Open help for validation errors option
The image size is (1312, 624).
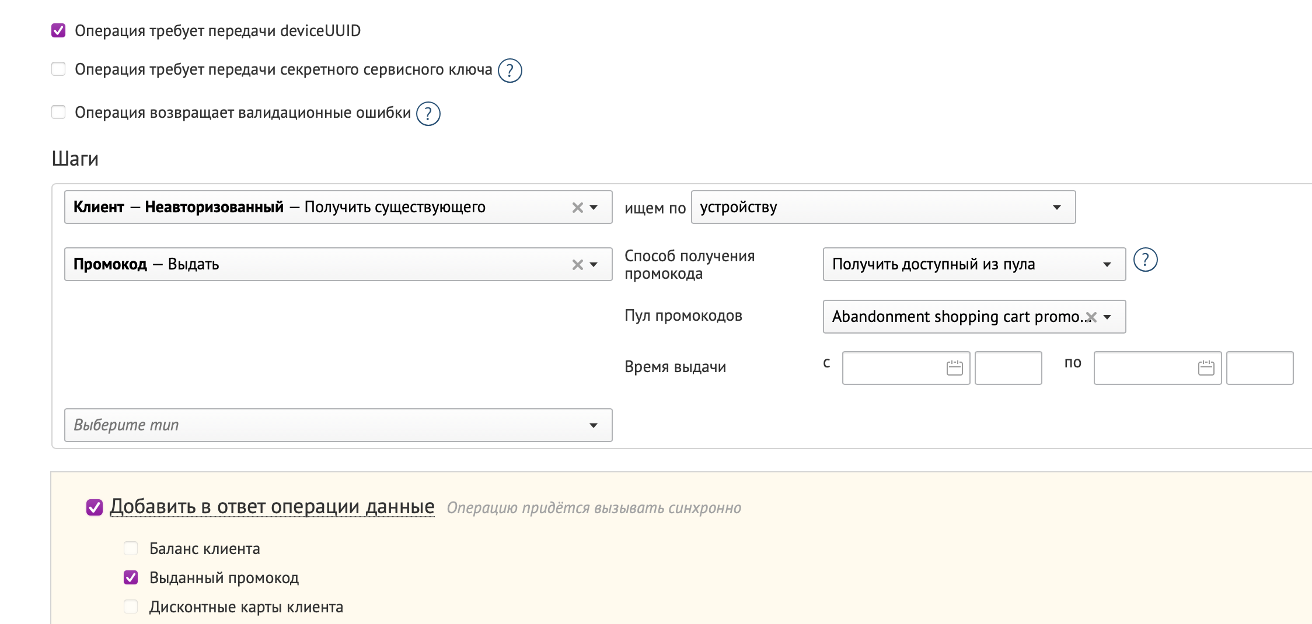point(428,114)
